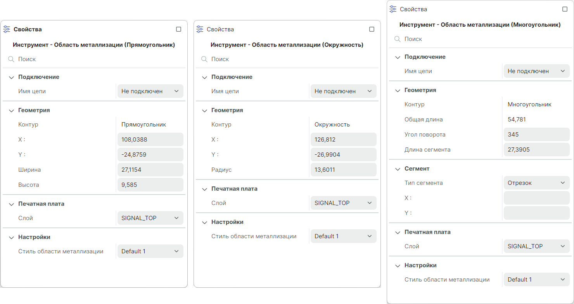574x304 pixels.
Task: Open Тип сегмента dropdown showing Отрезок
Action: (x=536, y=183)
